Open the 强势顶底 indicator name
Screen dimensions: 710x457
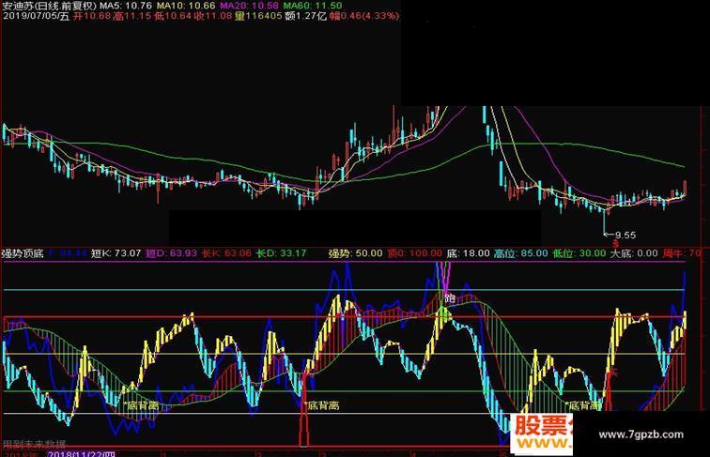23,253
